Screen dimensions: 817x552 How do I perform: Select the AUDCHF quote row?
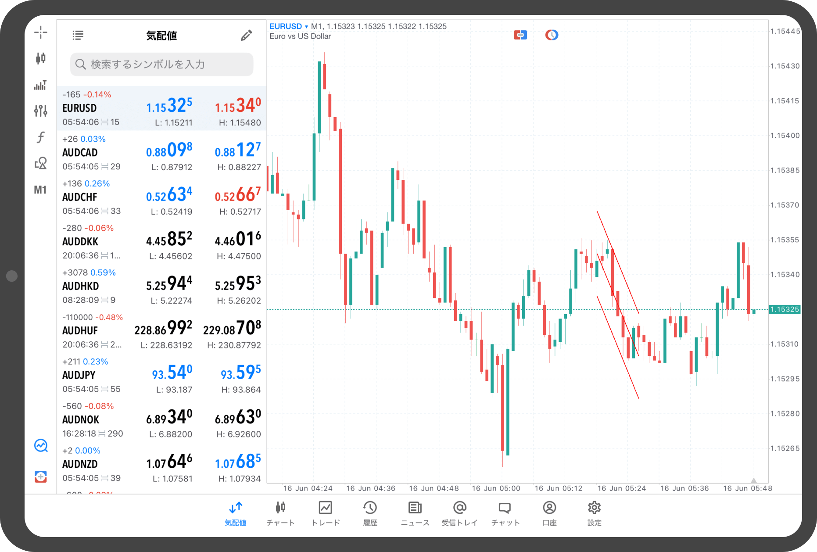pos(161,197)
